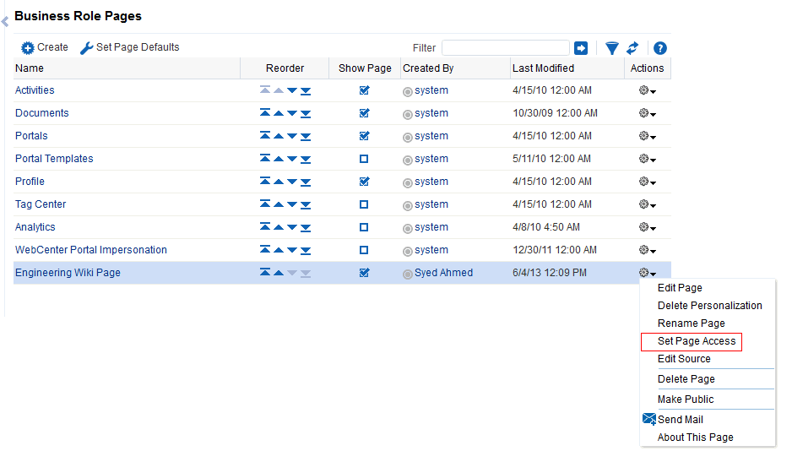Uncheck Show Page for Portals

364,136
